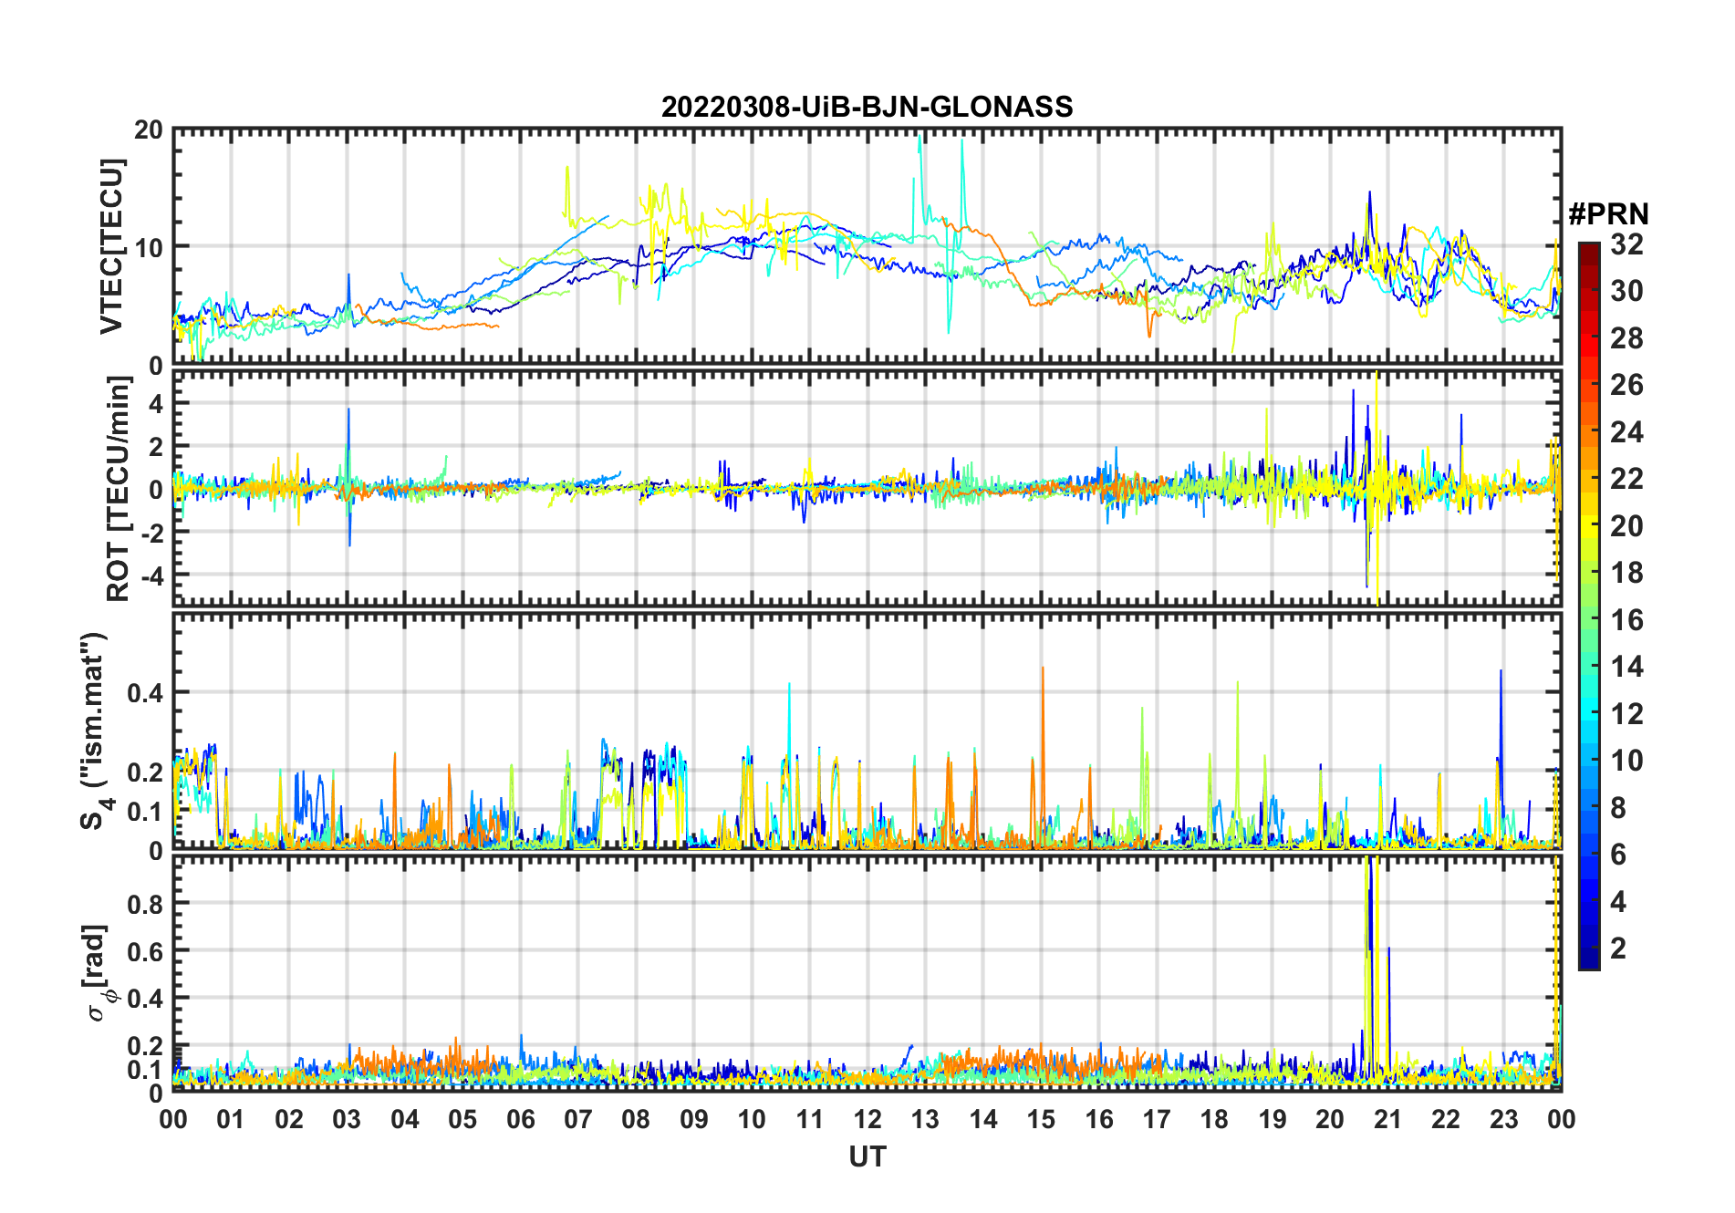Click the S4 panel y-tick label 0.1
The width and height of the screenshot is (1735, 1213).
(x=145, y=812)
